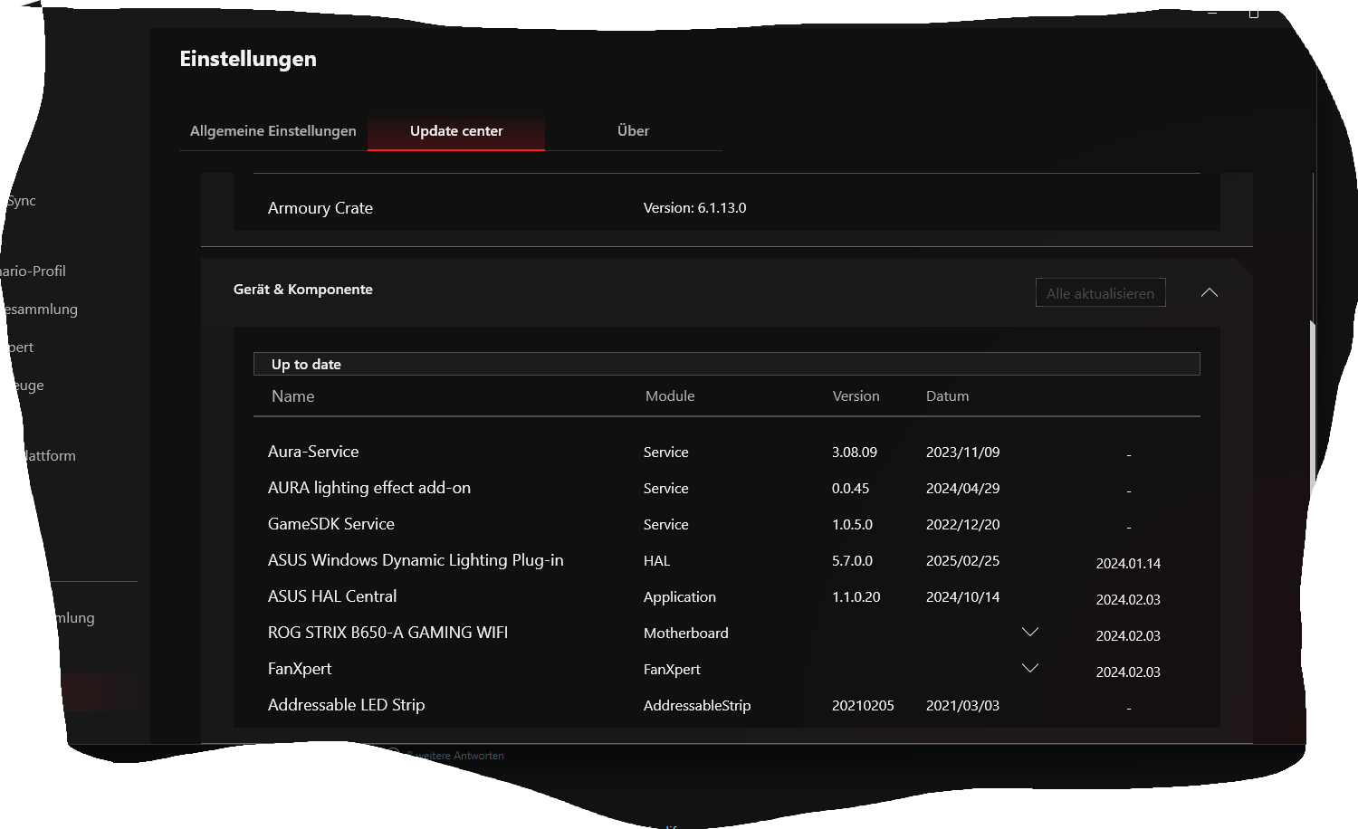Click version 3.08.09
The width and height of the screenshot is (1358, 829).
tap(854, 453)
